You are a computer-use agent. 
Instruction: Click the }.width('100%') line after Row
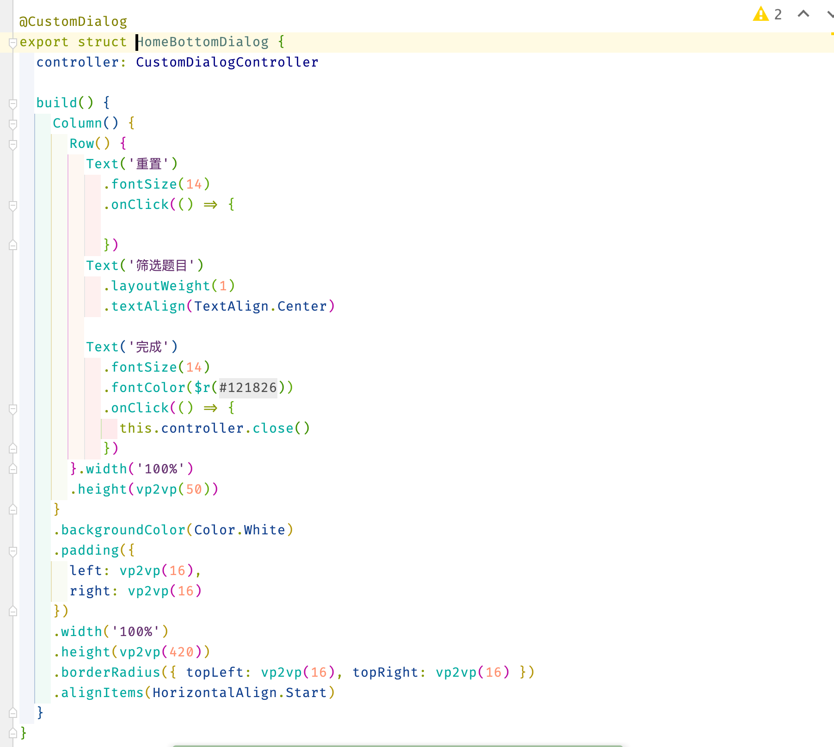pos(132,469)
